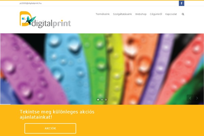Click the colorful water drops slide image

point(102,69)
